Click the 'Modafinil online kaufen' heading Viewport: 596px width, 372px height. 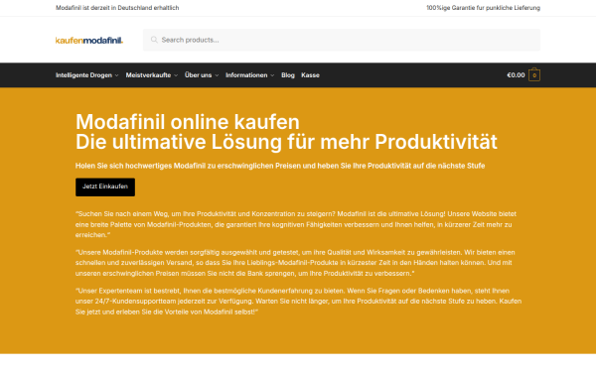point(188,122)
